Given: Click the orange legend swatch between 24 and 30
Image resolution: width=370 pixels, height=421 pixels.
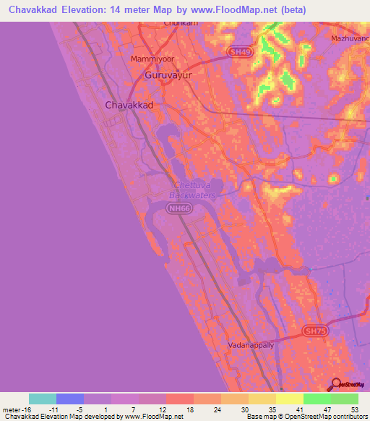Looking at the screenshot, I should [235, 399].
